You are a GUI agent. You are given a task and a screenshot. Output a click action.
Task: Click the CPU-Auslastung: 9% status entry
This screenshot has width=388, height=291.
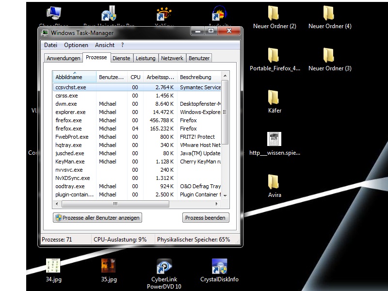120,240
